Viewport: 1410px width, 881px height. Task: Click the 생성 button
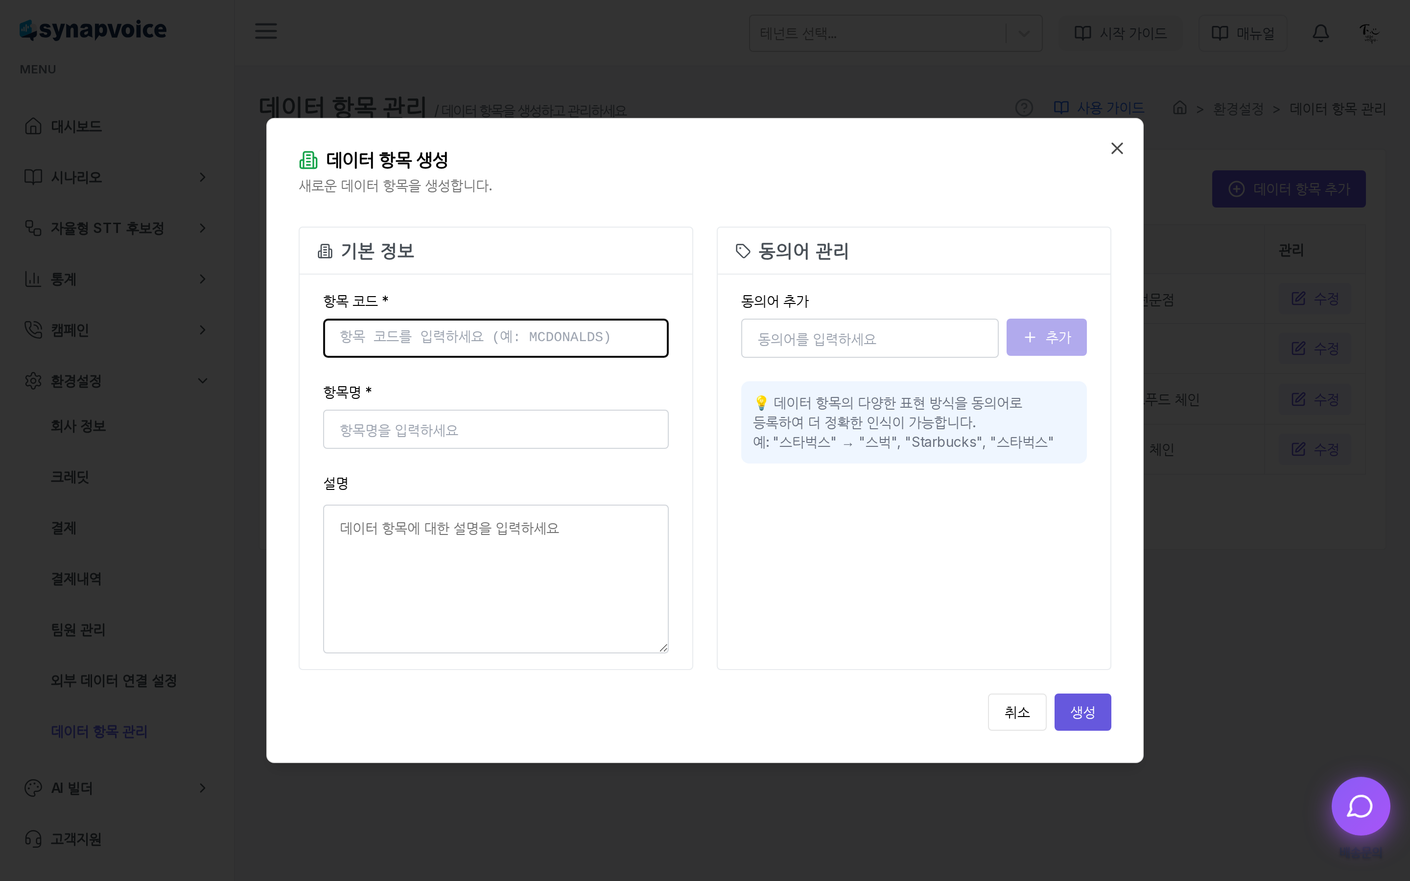[x=1082, y=712]
